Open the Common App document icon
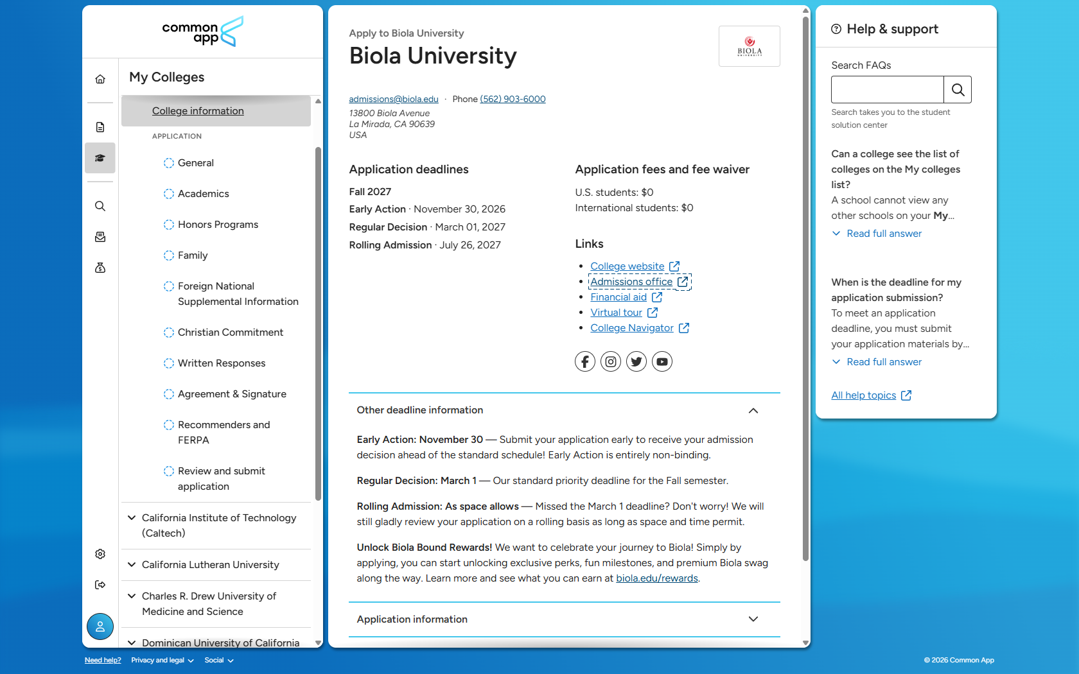The image size is (1079, 674). click(x=100, y=127)
